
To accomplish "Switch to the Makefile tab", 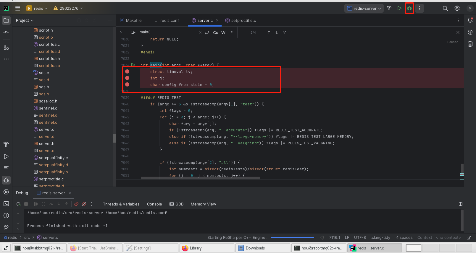I will pyautogui.click(x=131, y=20).
